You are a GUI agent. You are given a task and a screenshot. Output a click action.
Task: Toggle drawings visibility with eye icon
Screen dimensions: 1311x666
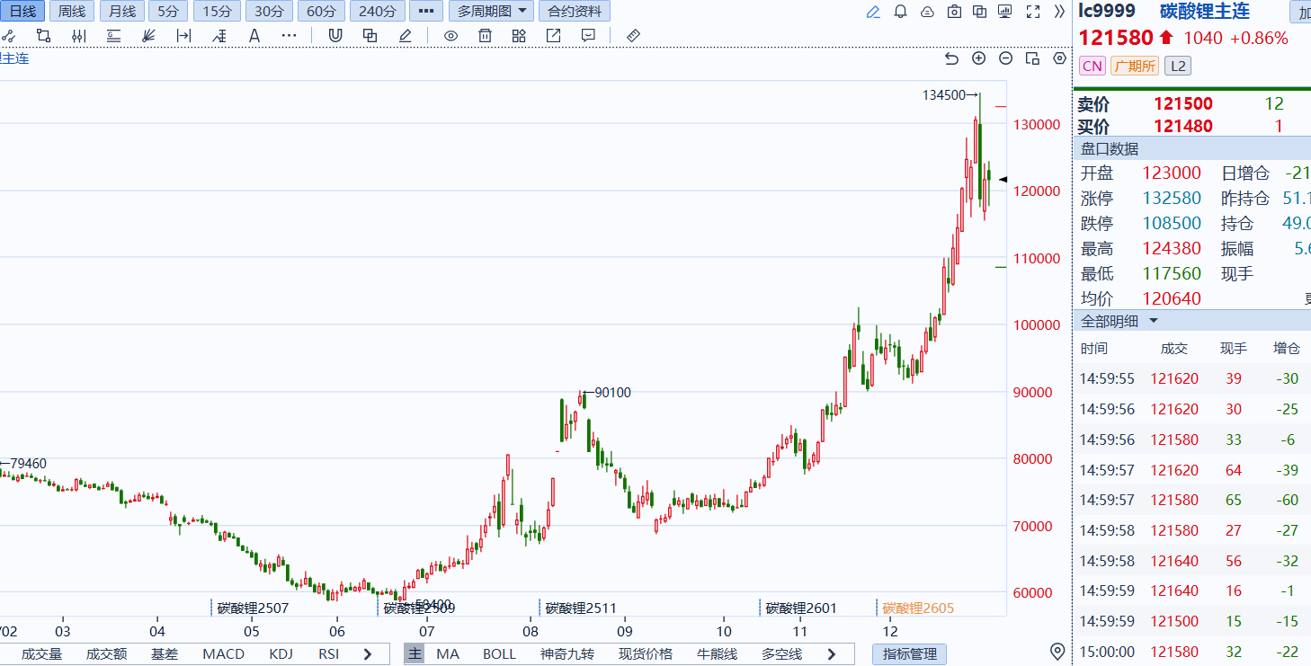(451, 36)
